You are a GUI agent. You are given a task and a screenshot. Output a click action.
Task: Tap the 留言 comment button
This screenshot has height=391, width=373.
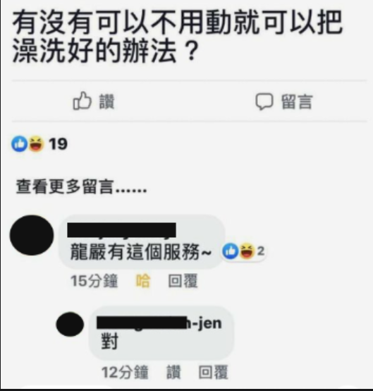284,102
